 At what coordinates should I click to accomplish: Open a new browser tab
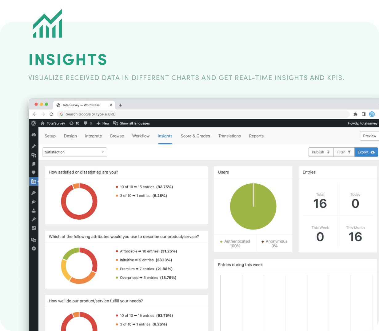[121, 105]
